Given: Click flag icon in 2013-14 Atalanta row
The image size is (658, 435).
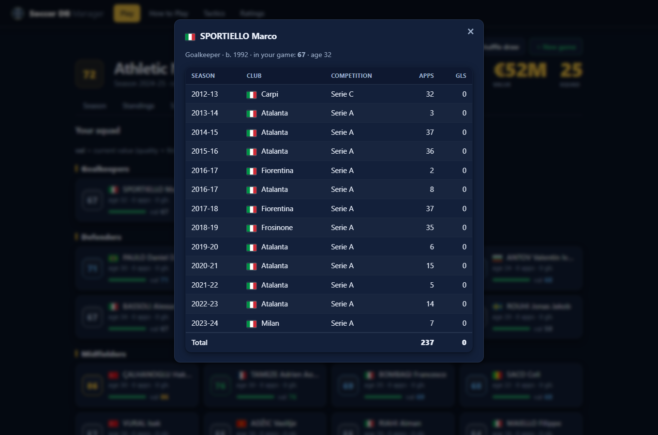Looking at the screenshot, I should click(x=252, y=114).
